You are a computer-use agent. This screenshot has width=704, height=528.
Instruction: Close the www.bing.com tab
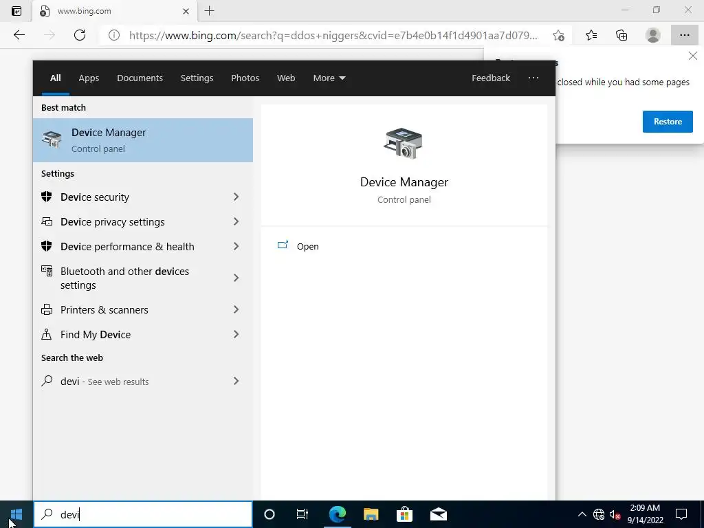[186, 11]
